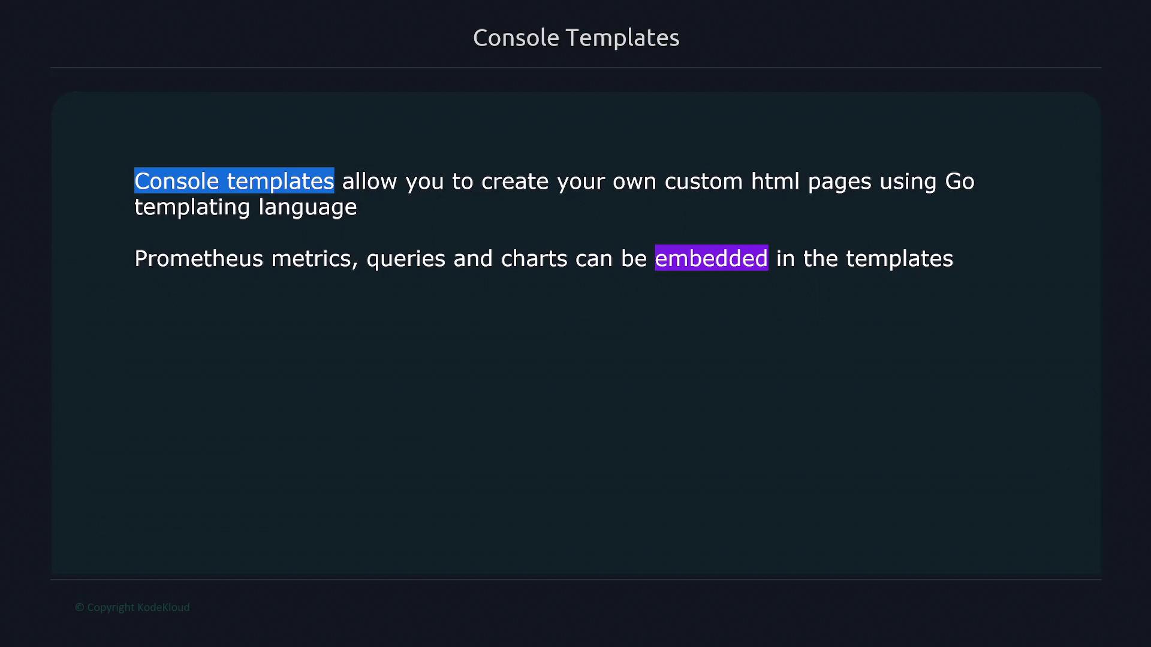Click the "Copyright KodeKloud" footer text
1151x647 pixels.
pos(138,607)
